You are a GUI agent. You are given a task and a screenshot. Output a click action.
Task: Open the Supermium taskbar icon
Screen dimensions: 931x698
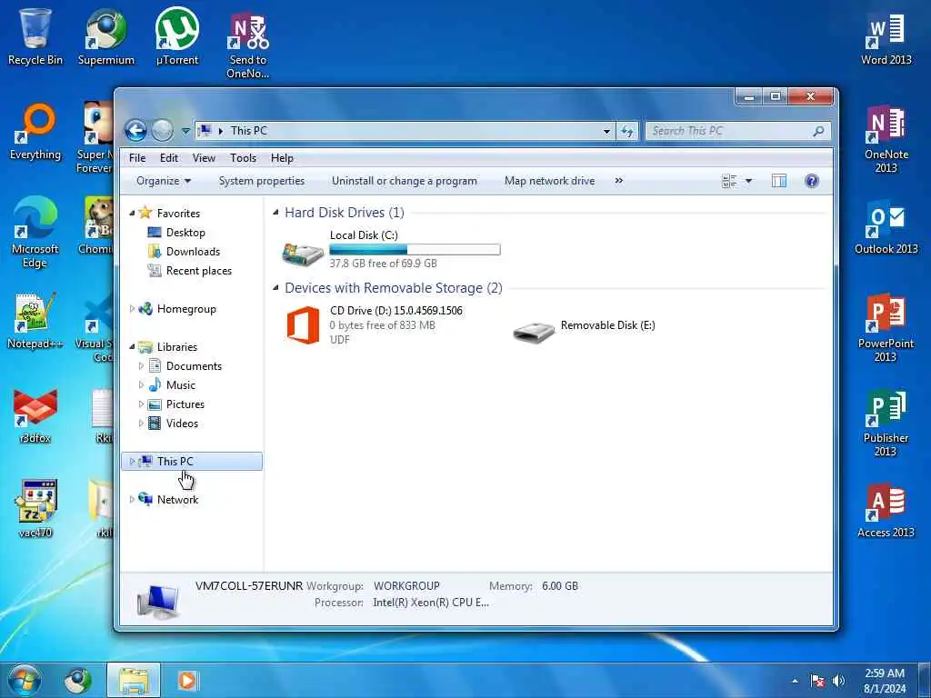point(78,680)
